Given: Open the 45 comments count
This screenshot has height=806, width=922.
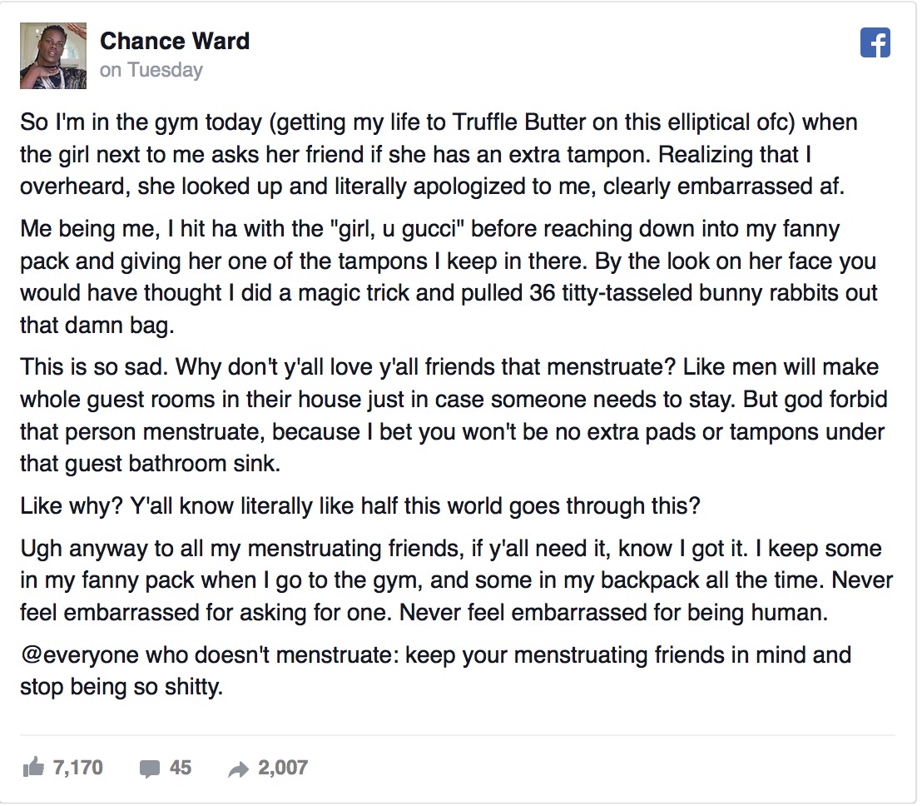Looking at the screenshot, I should tap(181, 767).
